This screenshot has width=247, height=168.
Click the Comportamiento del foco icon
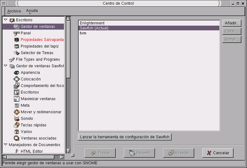17,86
